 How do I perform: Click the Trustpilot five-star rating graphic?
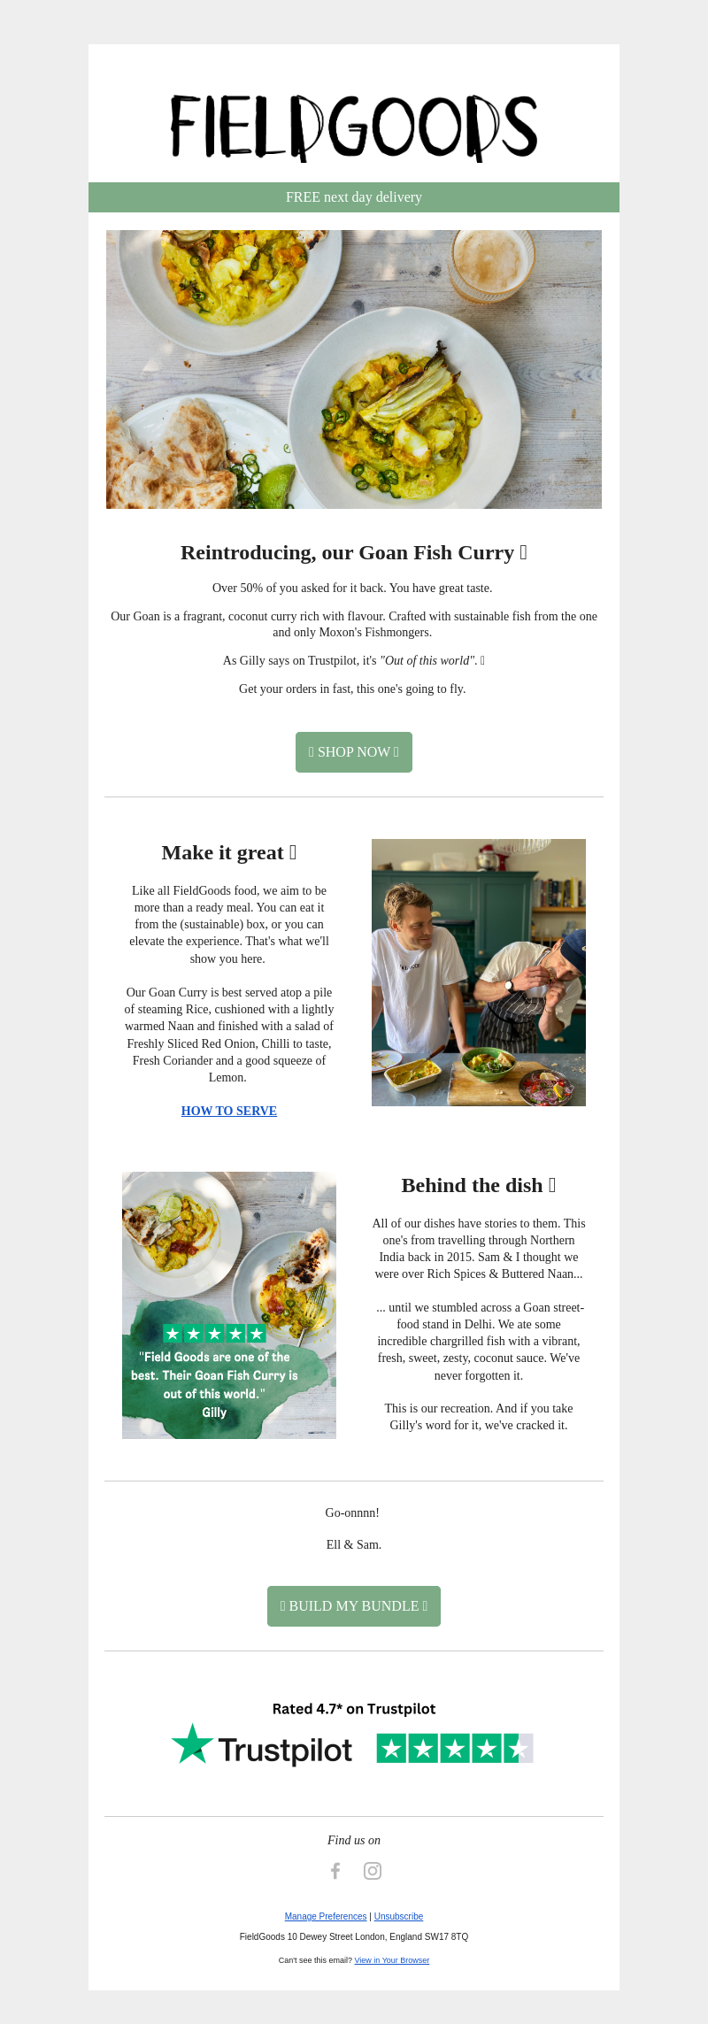(x=455, y=1748)
